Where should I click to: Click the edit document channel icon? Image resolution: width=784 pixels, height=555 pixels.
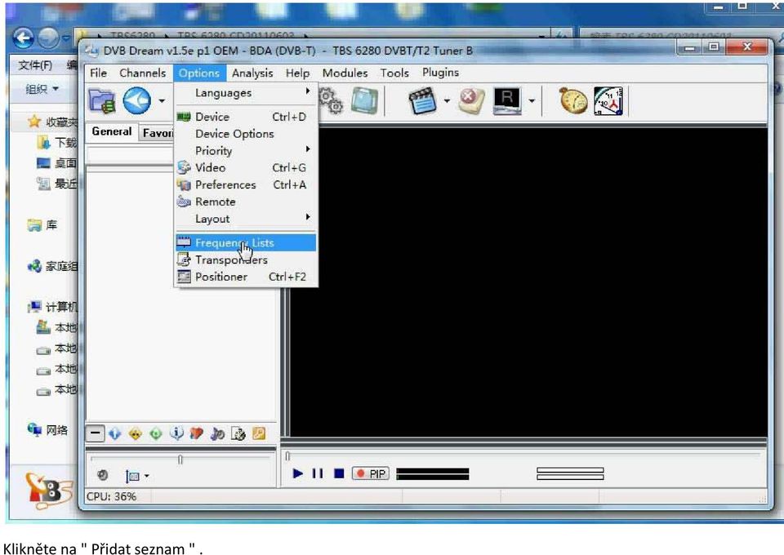238,433
